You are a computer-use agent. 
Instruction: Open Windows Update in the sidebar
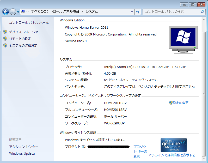tap(22, 153)
